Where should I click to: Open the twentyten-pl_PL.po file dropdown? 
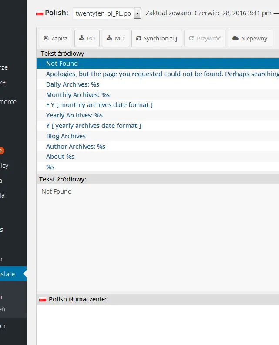[x=137, y=13]
